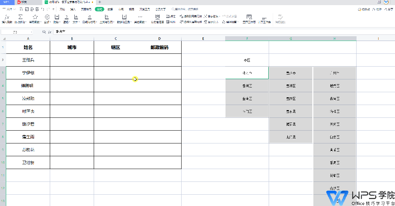Click 分享 (share) button

pos(389,9)
